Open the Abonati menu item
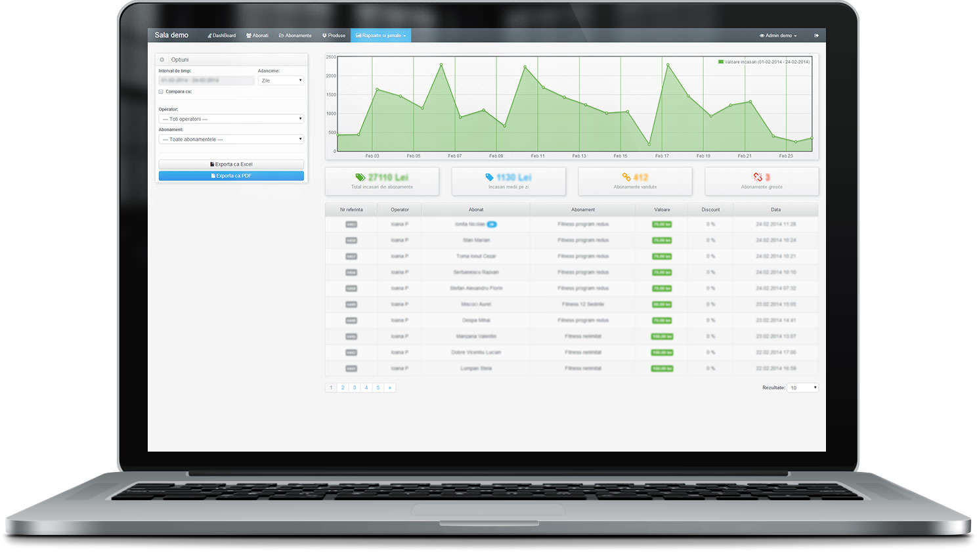This screenshot has width=977, height=554. click(x=257, y=35)
